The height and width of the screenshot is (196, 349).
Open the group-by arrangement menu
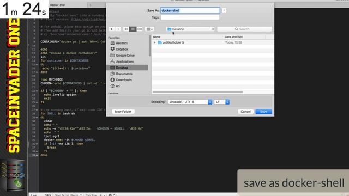[x=149, y=29]
